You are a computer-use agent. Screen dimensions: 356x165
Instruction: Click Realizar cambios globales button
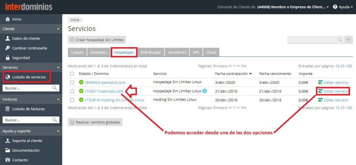95,122
